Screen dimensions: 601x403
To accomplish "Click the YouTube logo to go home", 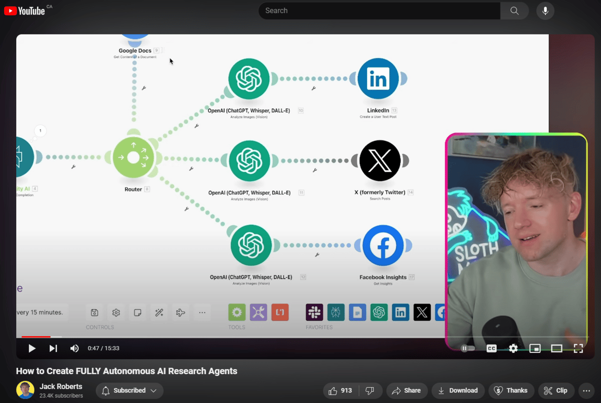I will [x=25, y=11].
